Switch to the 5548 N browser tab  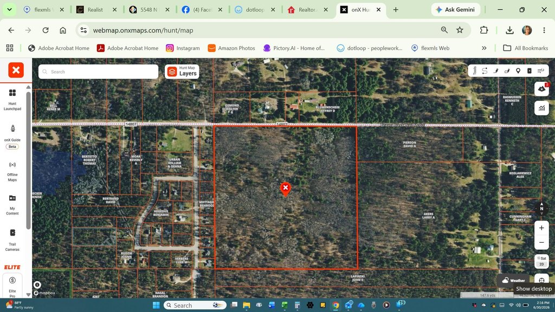(x=148, y=10)
